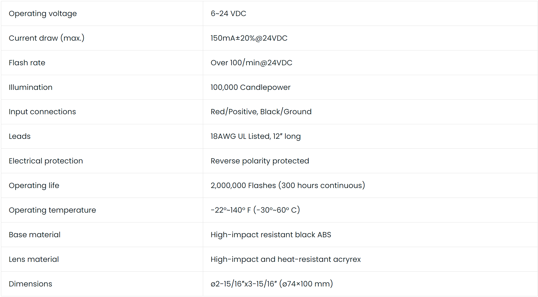Viewport: 538px width, 297px height.
Task: Click 100,000 Candlepower value
Action: click(x=250, y=87)
